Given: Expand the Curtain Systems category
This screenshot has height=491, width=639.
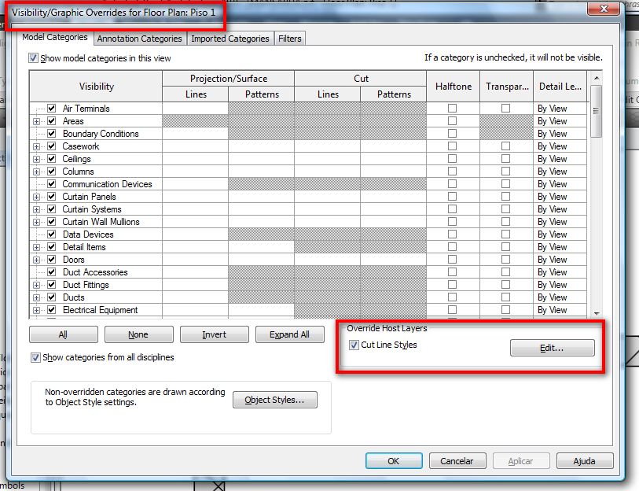Looking at the screenshot, I should pyautogui.click(x=37, y=210).
